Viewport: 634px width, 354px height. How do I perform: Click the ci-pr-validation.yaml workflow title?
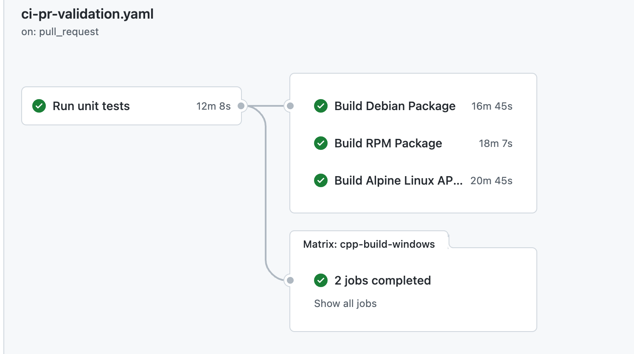pos(87,14)
